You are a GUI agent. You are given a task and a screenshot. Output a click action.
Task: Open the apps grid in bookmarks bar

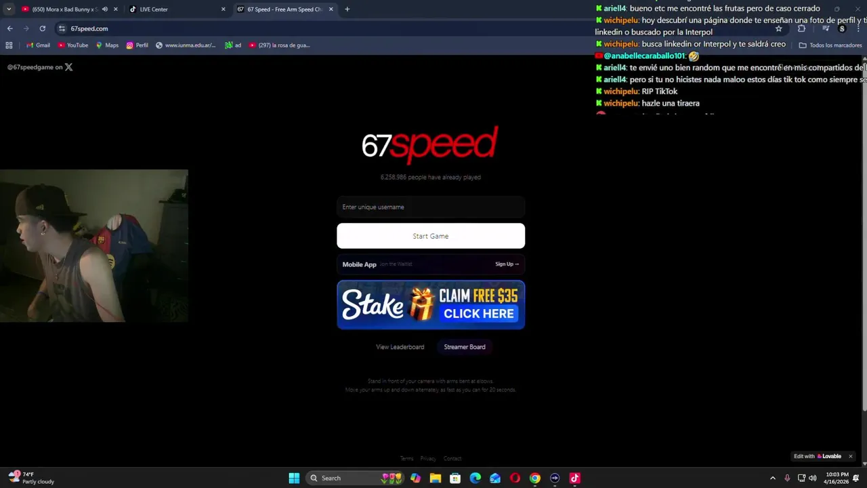coord(9,45)
